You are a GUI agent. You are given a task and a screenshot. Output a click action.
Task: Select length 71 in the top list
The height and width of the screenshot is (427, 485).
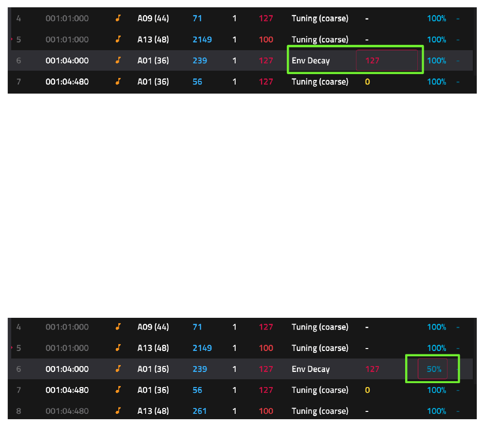click(x=197, y=19)
